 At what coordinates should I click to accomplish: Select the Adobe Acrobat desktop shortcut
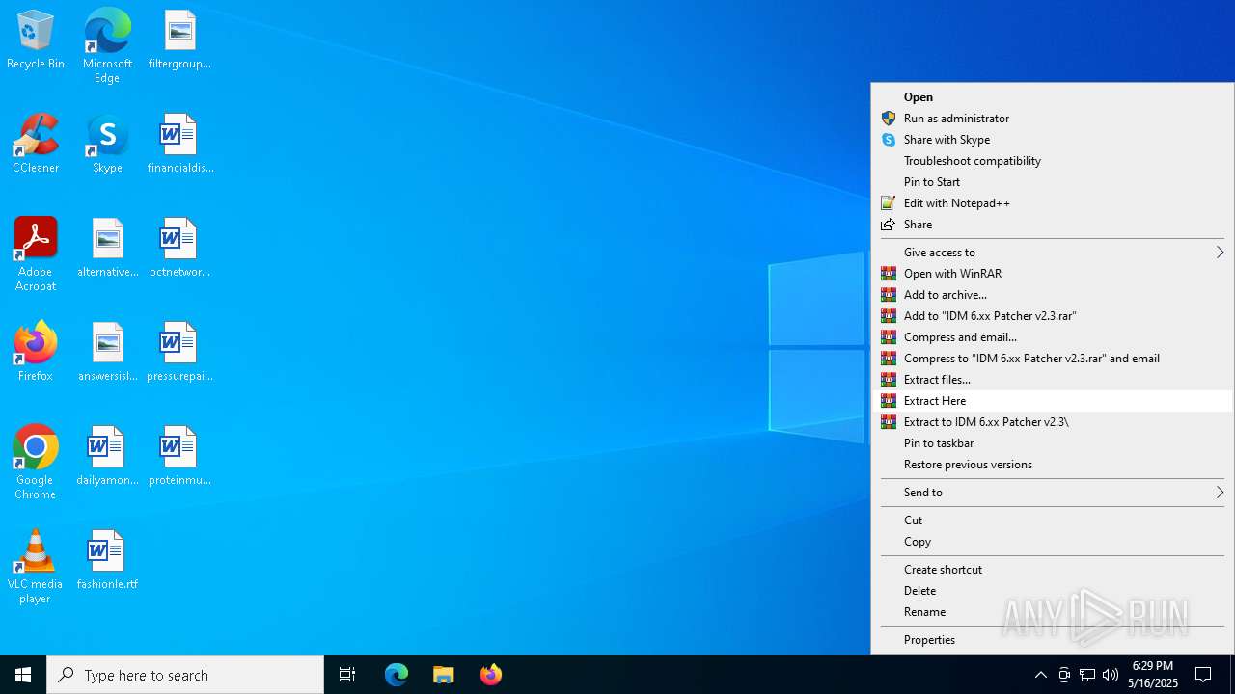36,254
